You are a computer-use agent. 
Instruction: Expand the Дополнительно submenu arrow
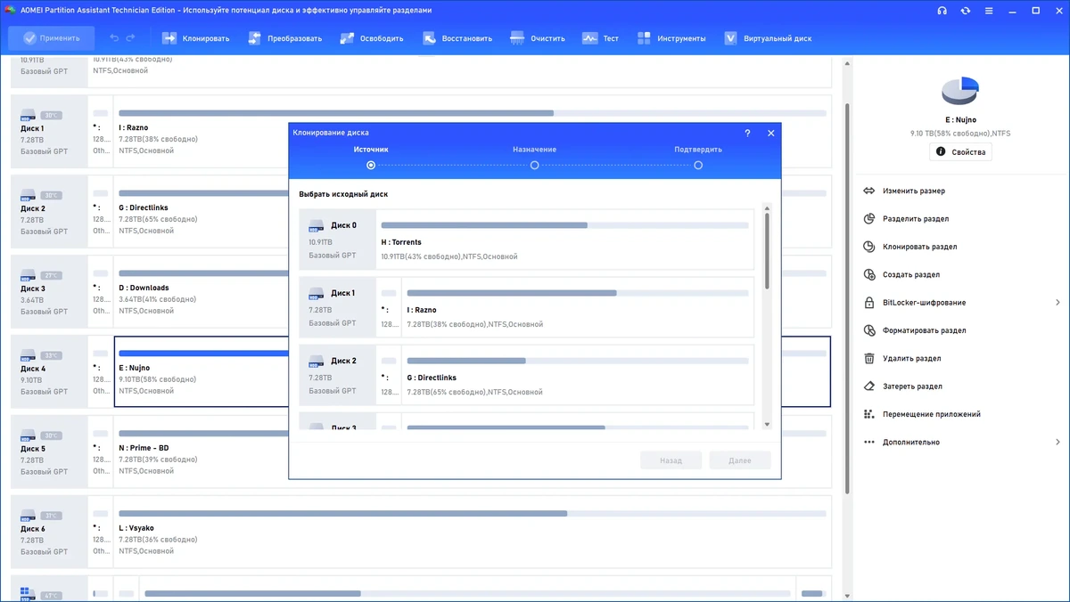pos(1058,442)
